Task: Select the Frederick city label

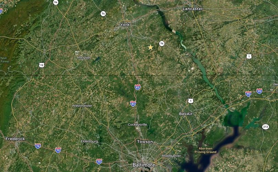Action: (x=15, y=139)
